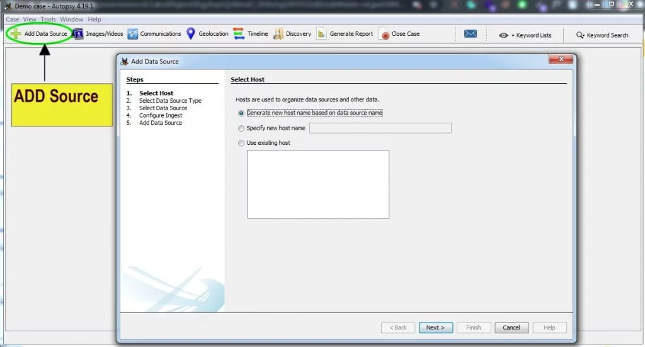Click the Next > button
The image size is (645, 347).
click(x=436, y=327)
